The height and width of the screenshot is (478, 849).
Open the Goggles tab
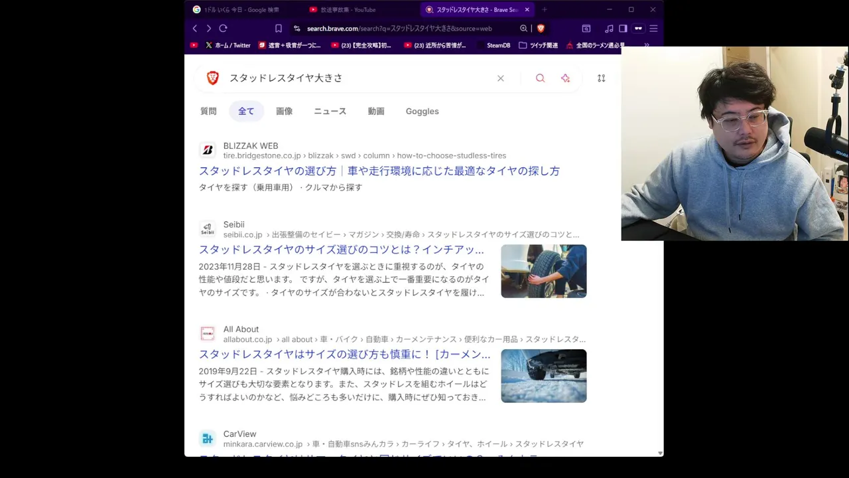(x=422, y=111)
